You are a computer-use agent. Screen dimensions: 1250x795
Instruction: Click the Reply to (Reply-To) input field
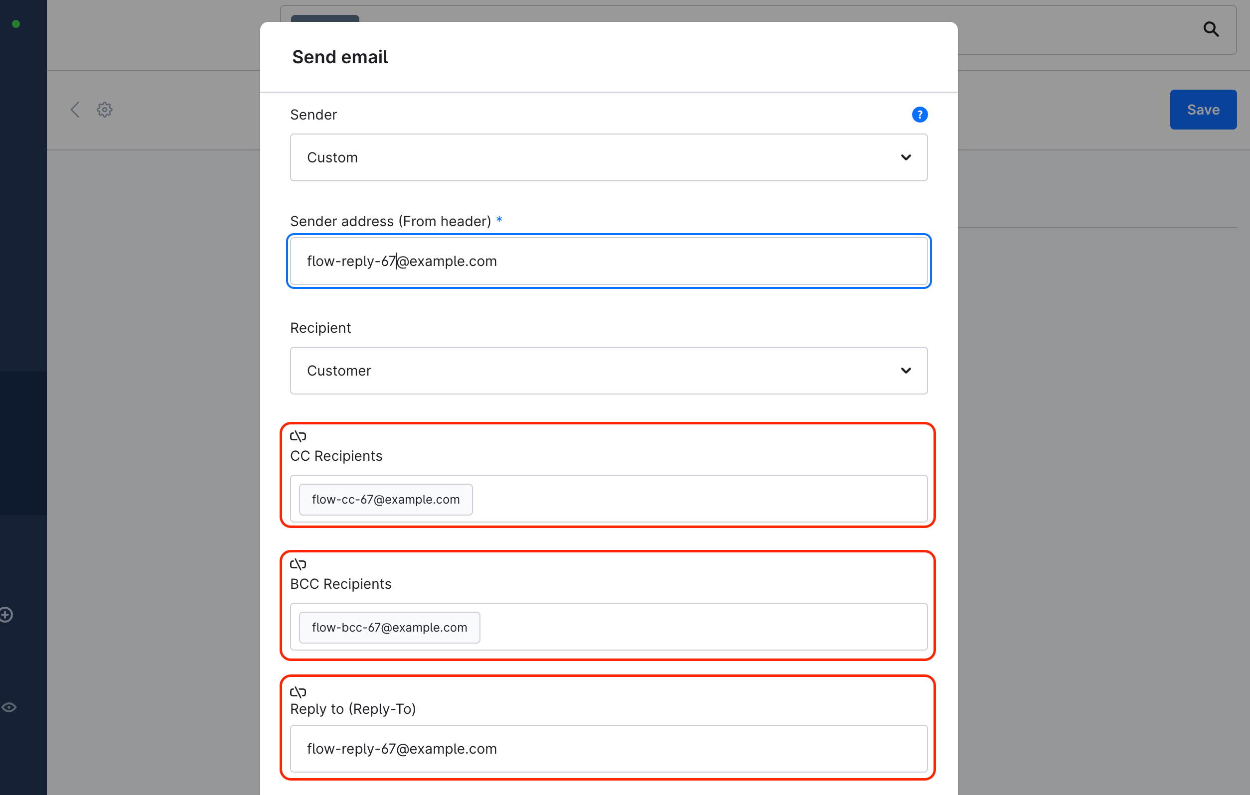609,749
